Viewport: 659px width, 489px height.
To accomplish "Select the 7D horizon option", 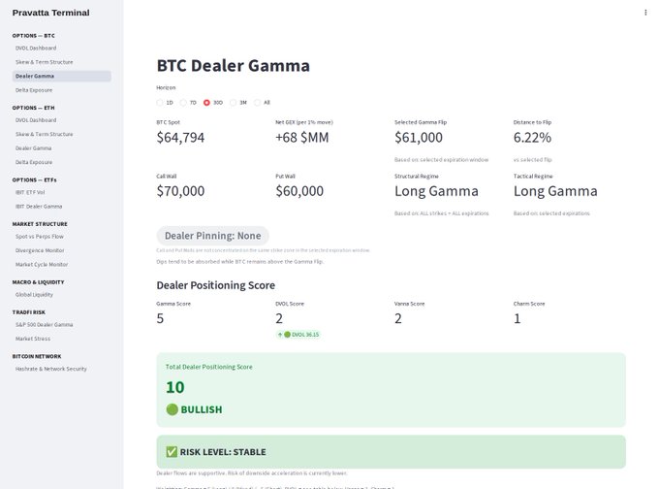I will tap(188, 102).
